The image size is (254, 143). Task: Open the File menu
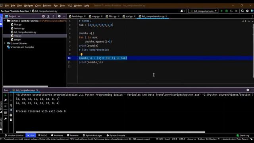click(7, 6)
